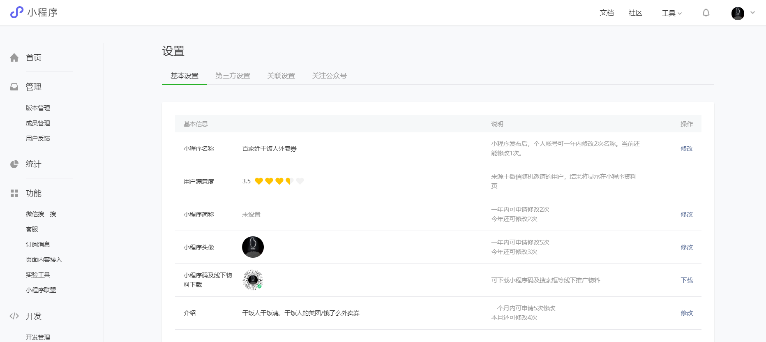Click 下载 for 小程序码 materials
766x342 pixels.
pos(687,280)
